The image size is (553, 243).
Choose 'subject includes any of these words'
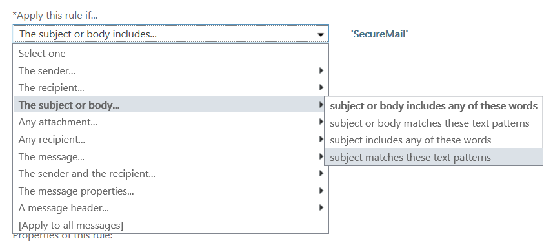click(x=434, y=140)
